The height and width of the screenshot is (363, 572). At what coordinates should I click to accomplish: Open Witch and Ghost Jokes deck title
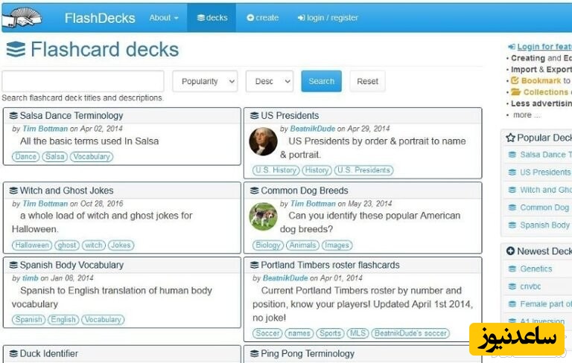(x=67, y=190)
